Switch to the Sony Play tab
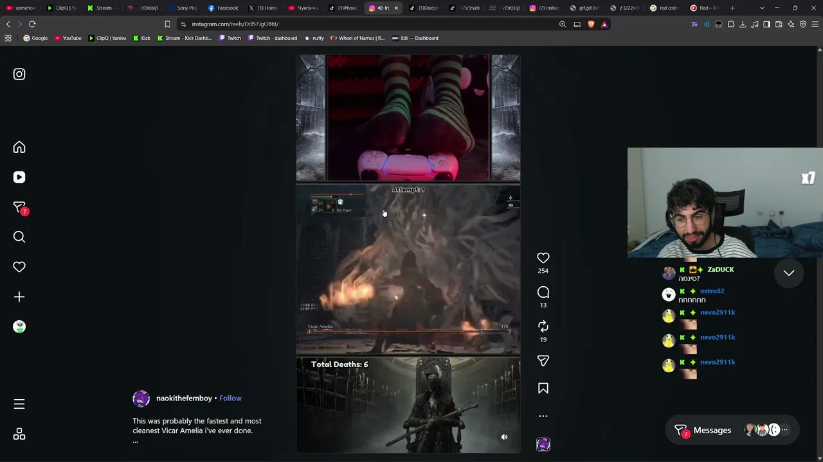This screenshot has width=823, height=462. coord(183,8)
